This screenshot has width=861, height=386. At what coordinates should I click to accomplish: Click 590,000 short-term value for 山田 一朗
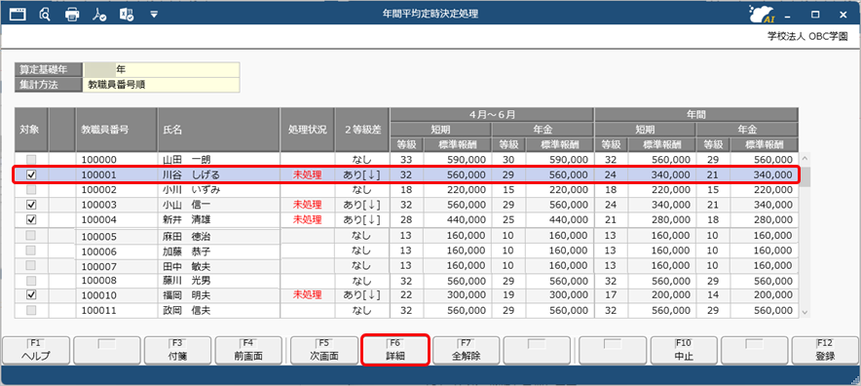[467, 160]
